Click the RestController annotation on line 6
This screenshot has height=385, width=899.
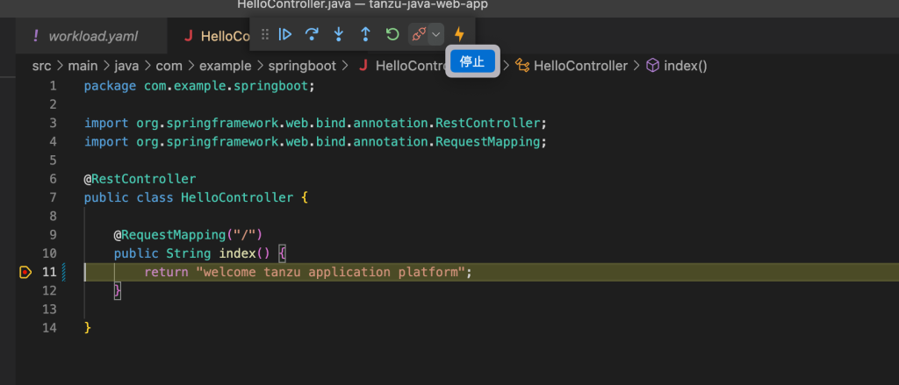click(x=144, y=179)
